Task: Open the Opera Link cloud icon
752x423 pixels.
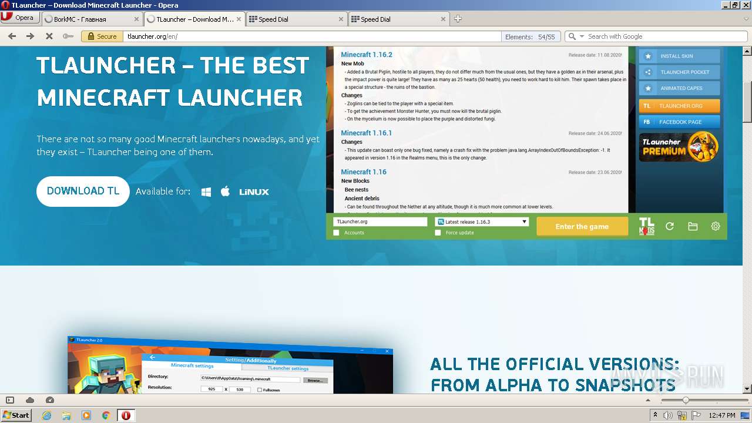Action: pos(30,400)
